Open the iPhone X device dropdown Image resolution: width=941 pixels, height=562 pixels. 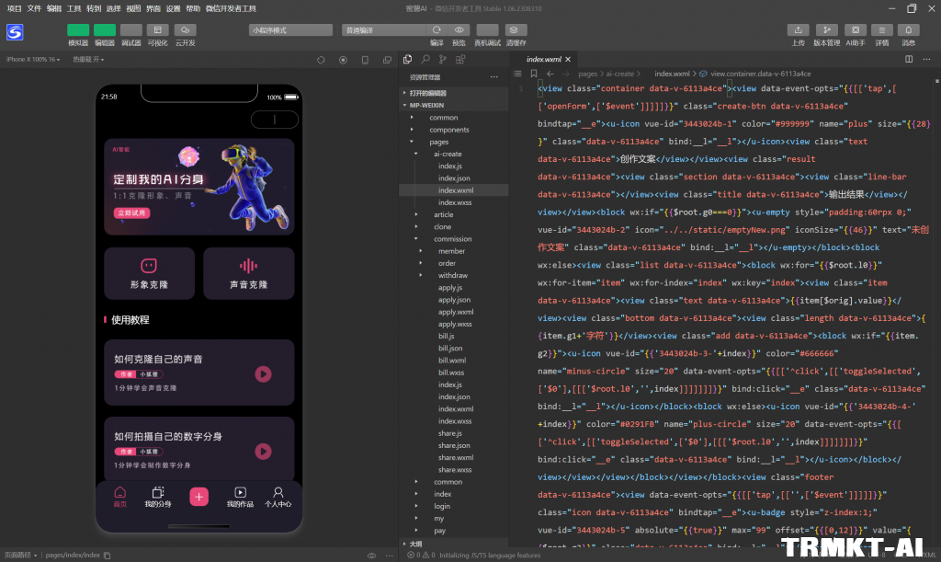[x=33, y=60]
